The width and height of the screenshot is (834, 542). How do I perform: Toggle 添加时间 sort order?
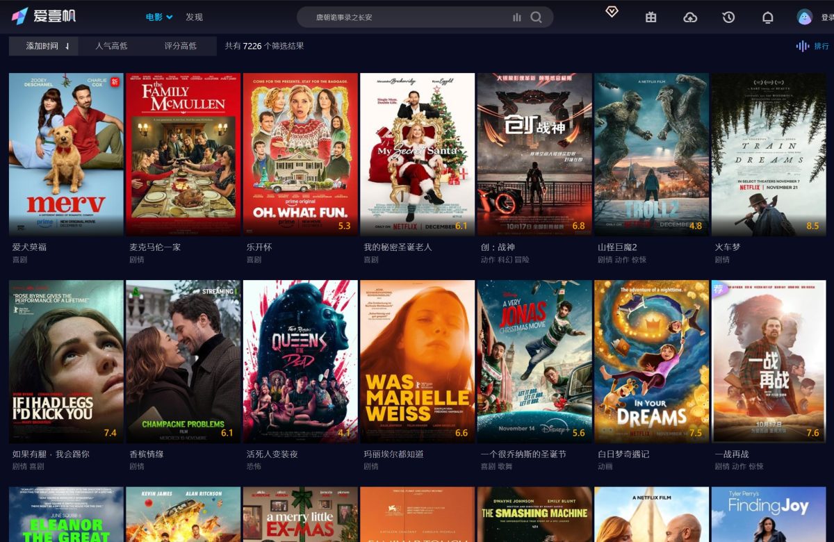click(47, 46)
